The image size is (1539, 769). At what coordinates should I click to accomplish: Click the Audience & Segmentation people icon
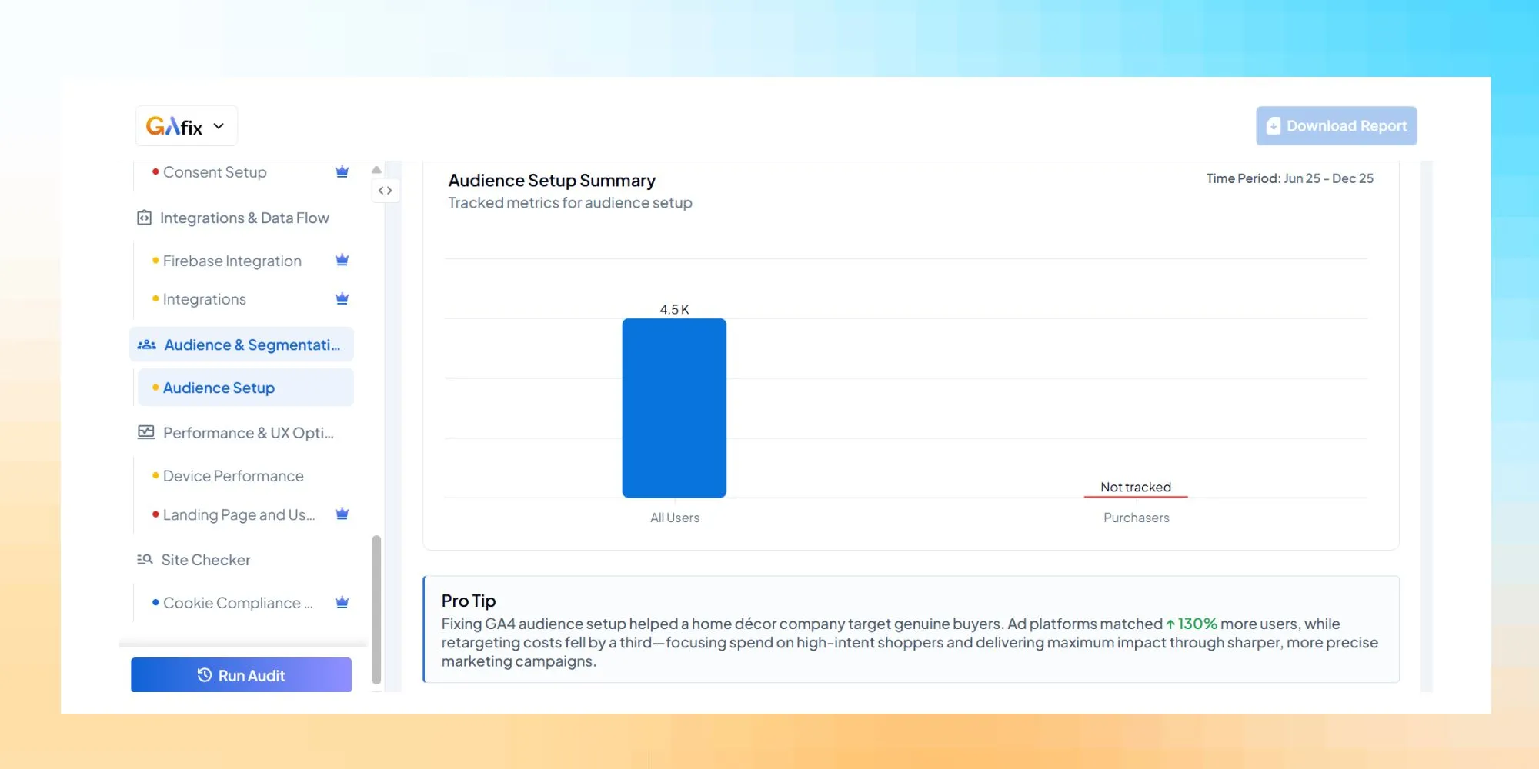coord(145,344)
